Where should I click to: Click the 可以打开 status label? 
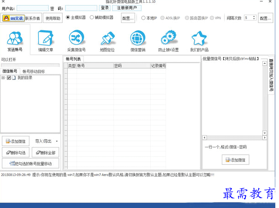pos(9,60)
